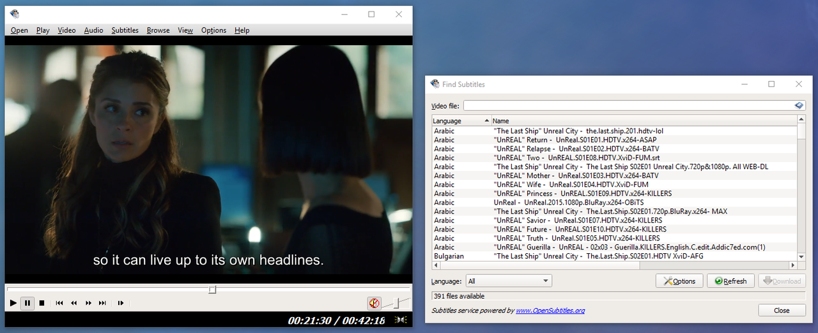
Task: Select subtitle UnReal.2015.1080p.BluRay.x264-OBiTS
Action: click(614, 202)
